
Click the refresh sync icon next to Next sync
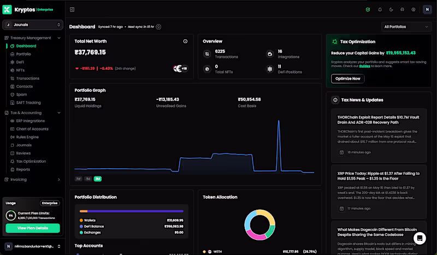point(158,27)
